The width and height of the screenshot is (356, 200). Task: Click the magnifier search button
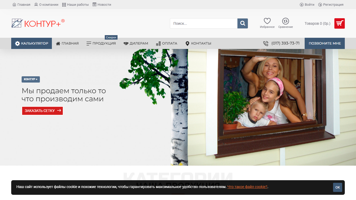pos(243,23)
